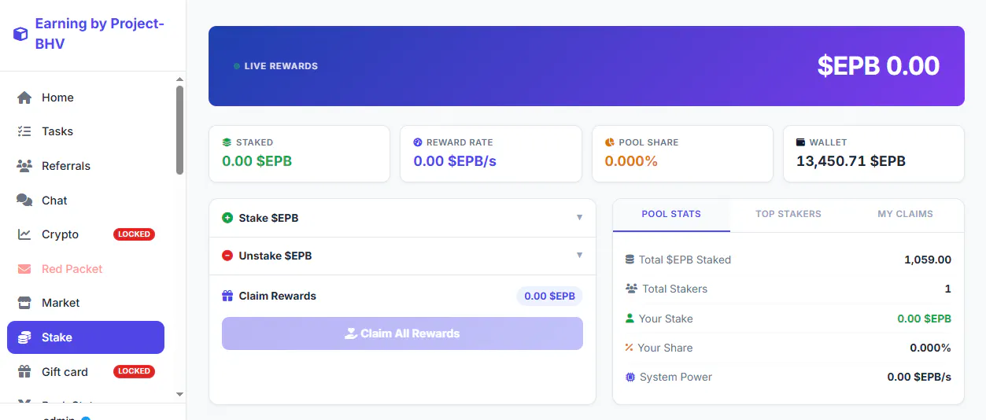Image resolution: width=986 pixels, height=420 pixels.
Task: Expand the Stake $EPB section arrow
Action: 579,217
